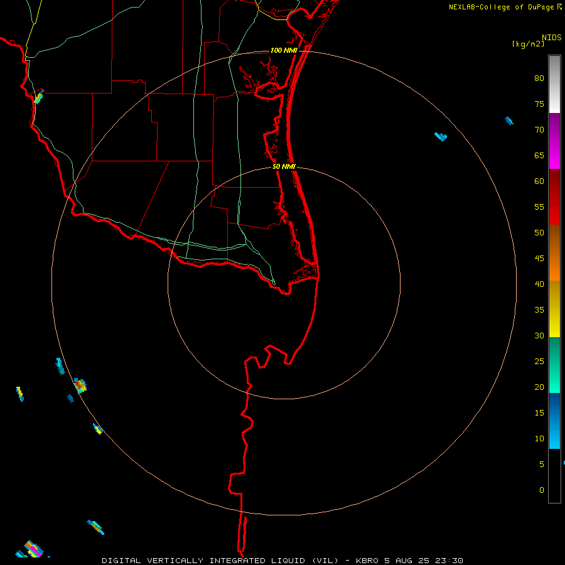This screenshot has height=565, width=565.
Task: Click the 55 value on VIL scale
Action: pyautogui.click(x=539, y=207)
